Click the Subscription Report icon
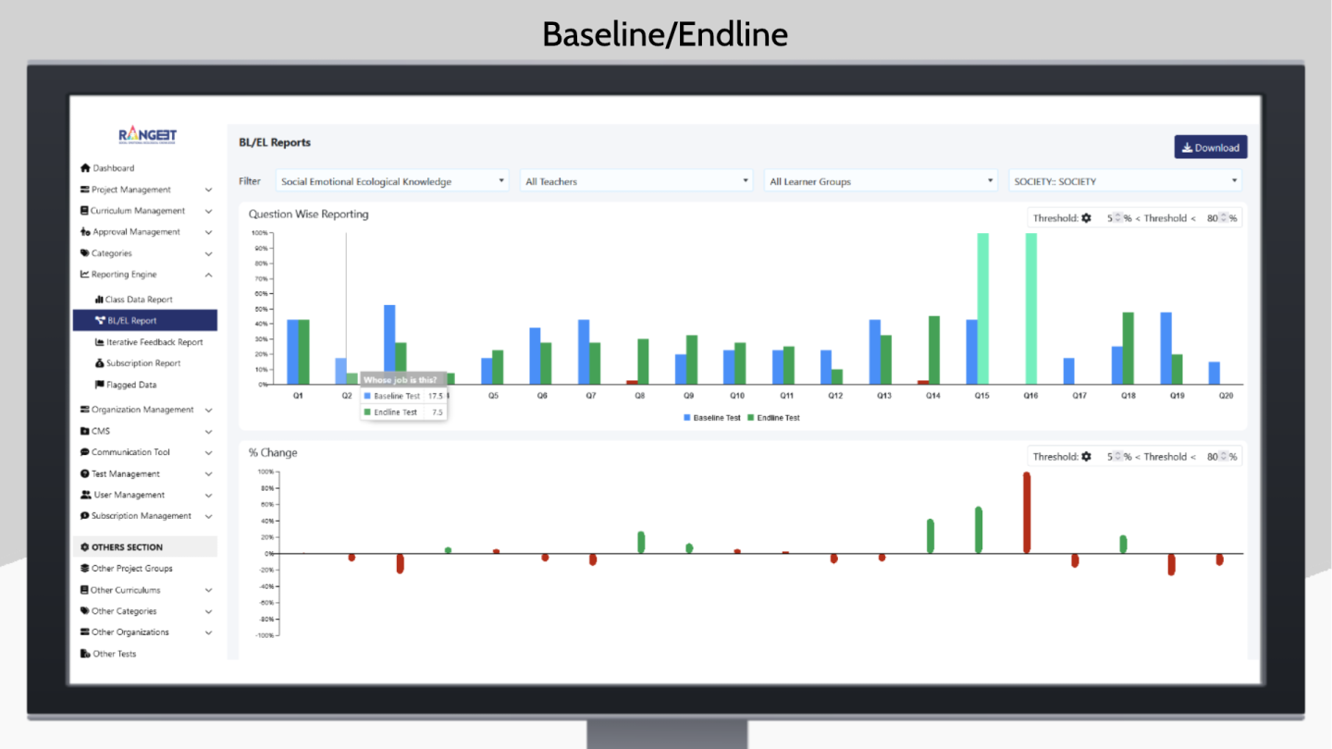Viewport: 1332px width, 749px height. [99, 363]
